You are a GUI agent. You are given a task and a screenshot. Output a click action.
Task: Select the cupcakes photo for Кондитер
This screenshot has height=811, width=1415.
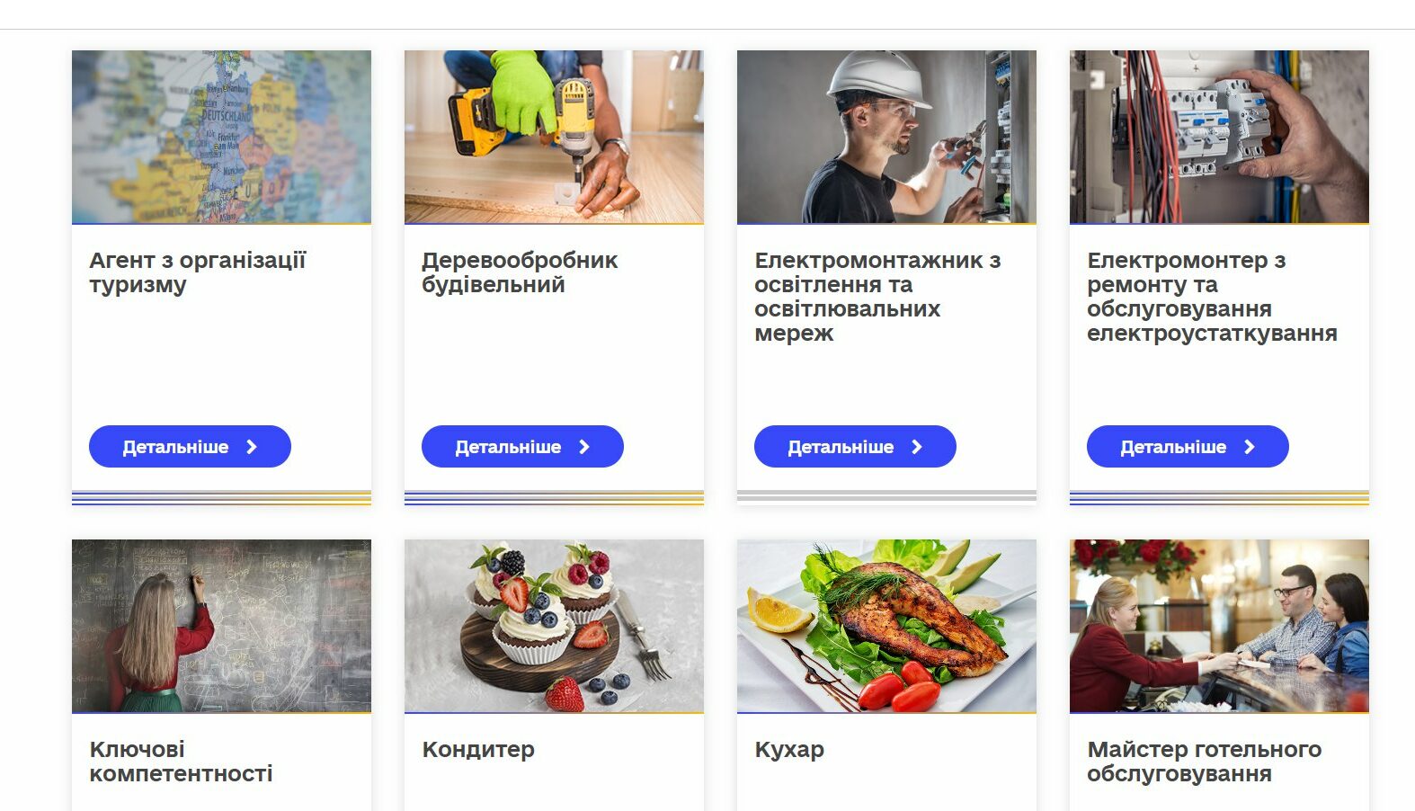click(554, 626)
